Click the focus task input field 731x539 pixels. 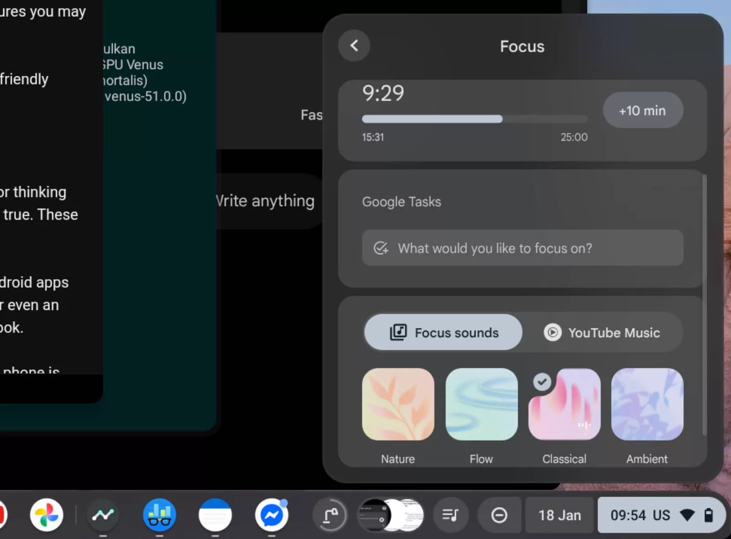[x=522, y=248]
